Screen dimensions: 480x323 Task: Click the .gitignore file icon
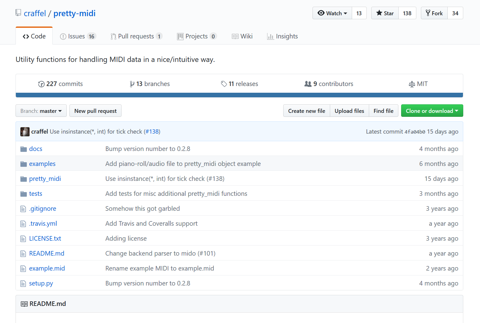tap(23, 209)
